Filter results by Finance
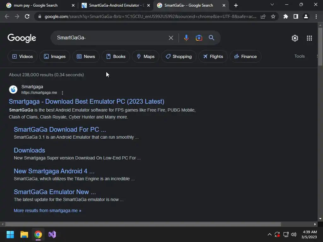Screen dimensions: 323x242 click(245, 56)
